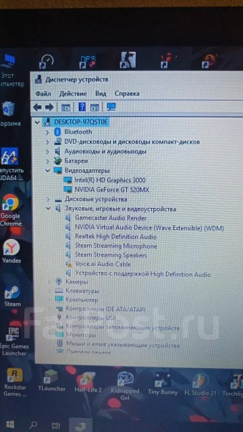Select Устройство с поддержкой High Definition Audio
Image resolution: width=243 pixels, height=432 pixels.
142,275
